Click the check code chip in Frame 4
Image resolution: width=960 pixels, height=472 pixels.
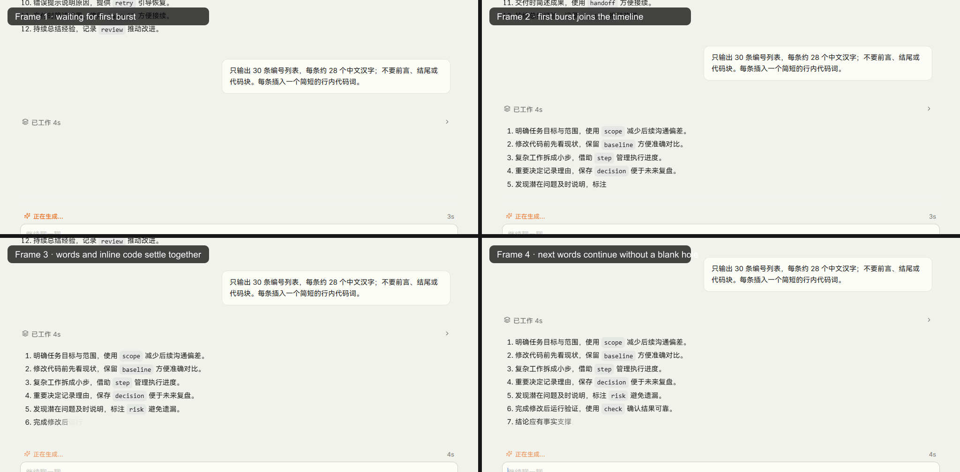pos(613,409)
